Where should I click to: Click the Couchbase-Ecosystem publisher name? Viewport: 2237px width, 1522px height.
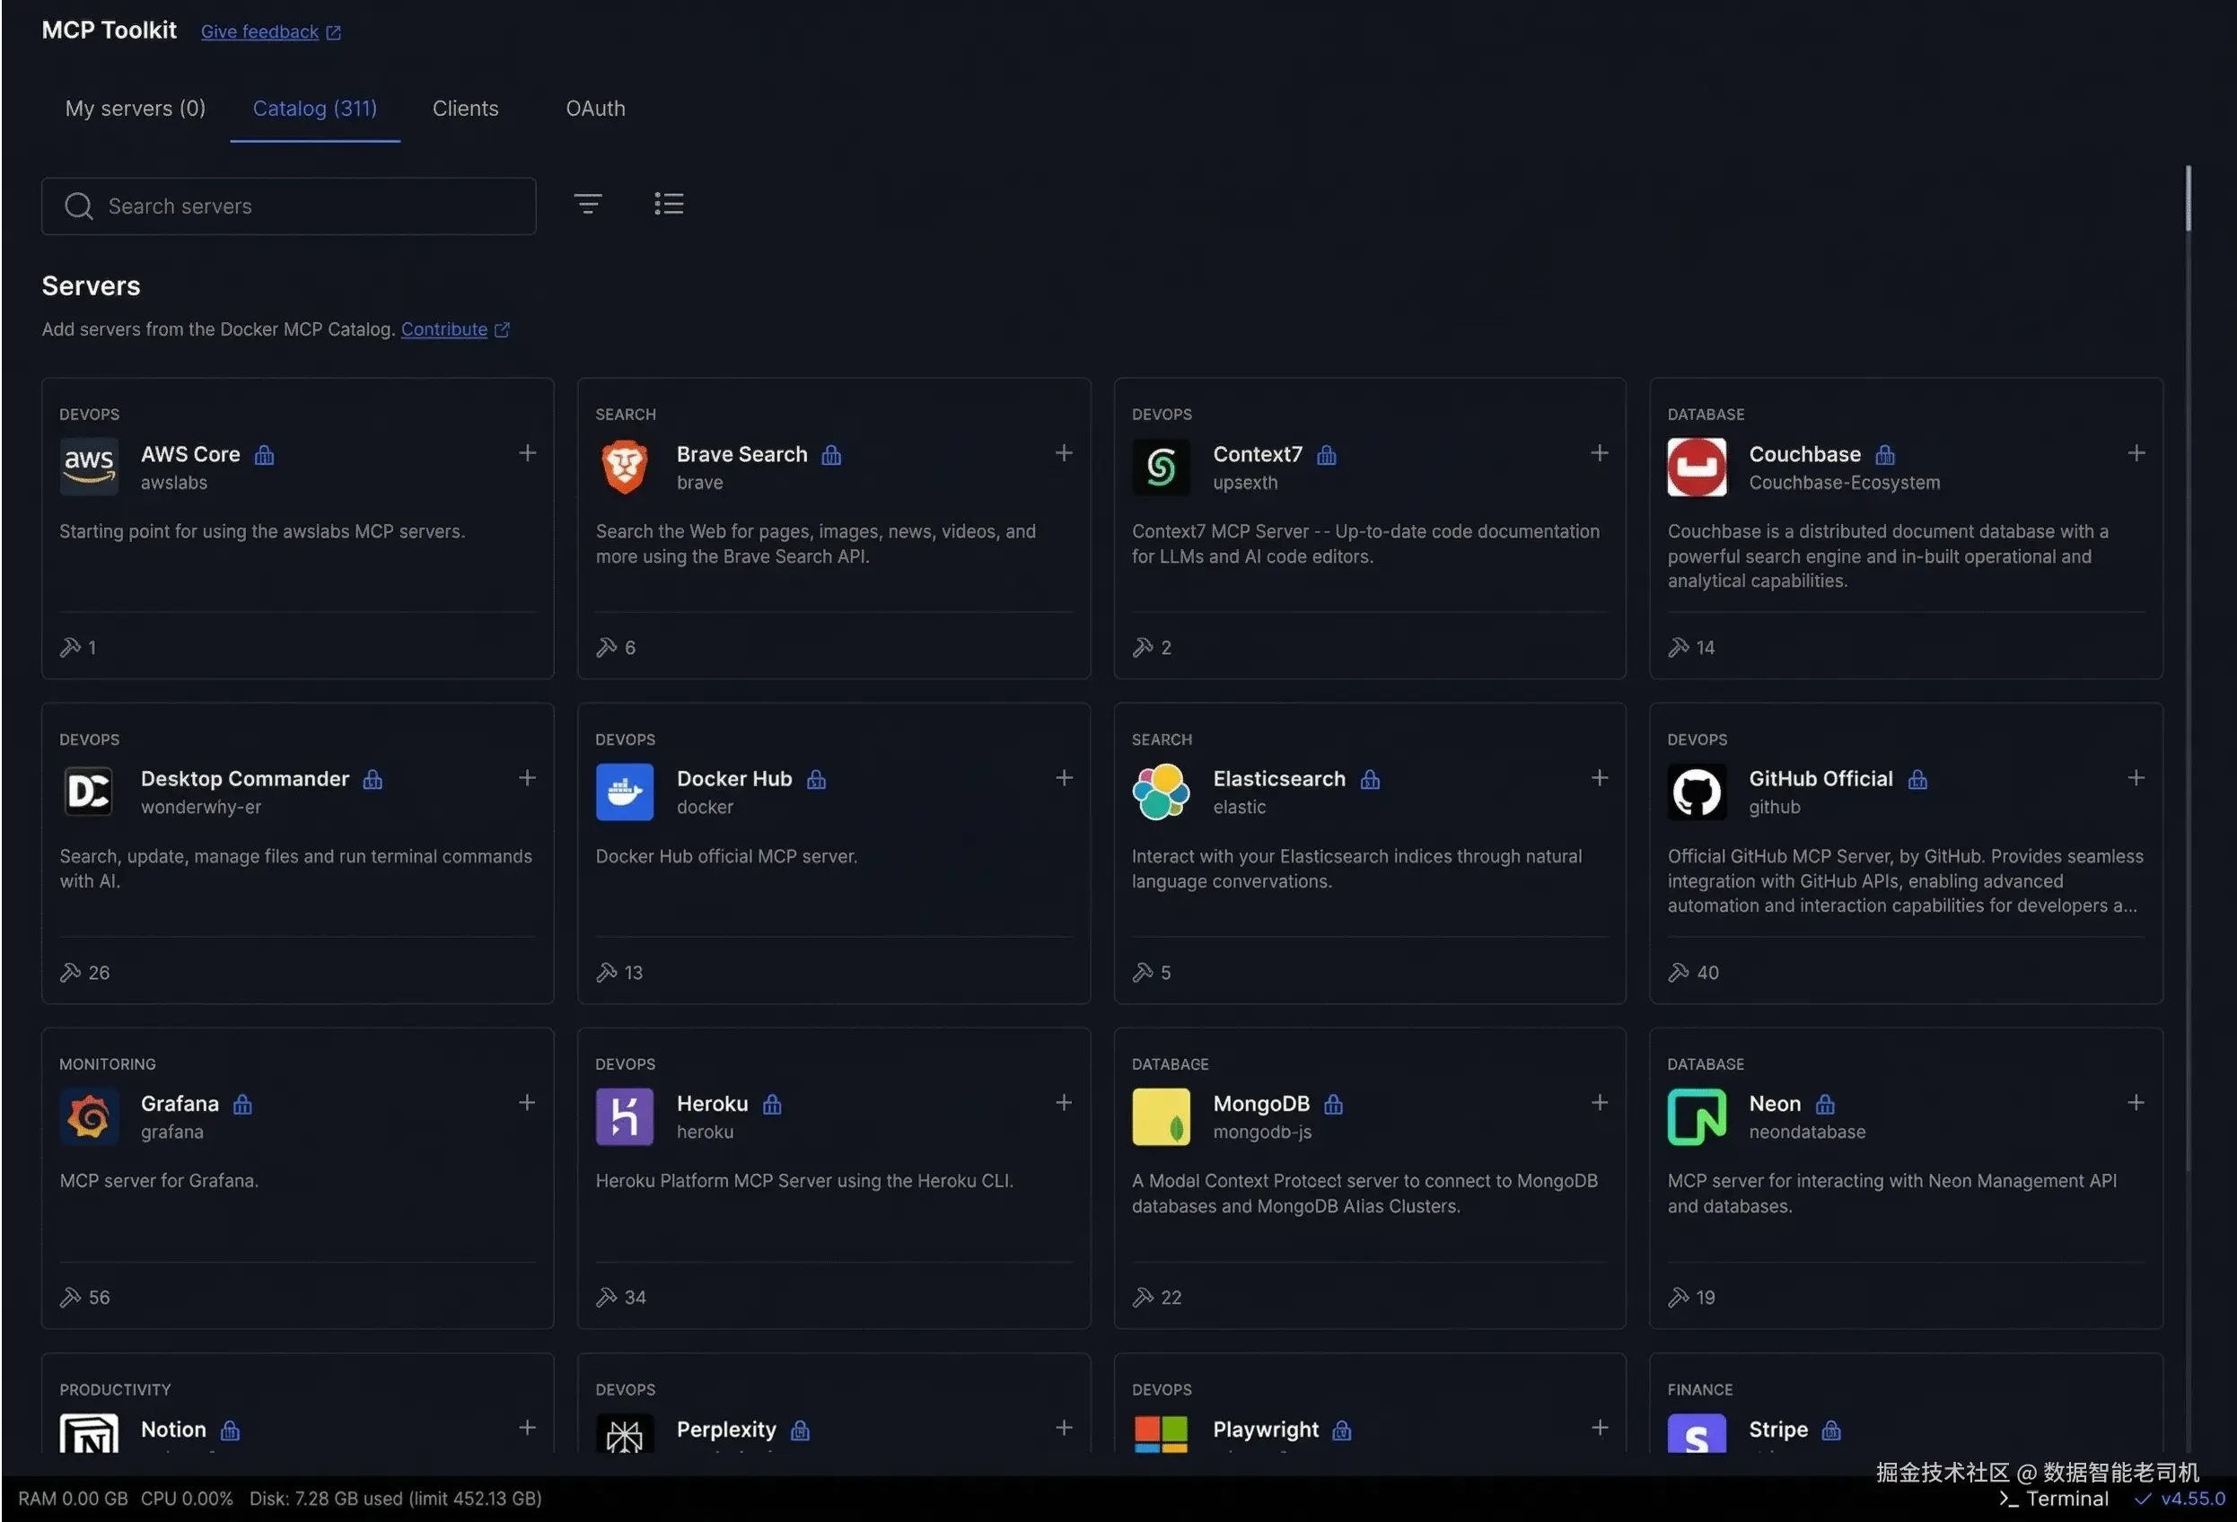pyautogui.click(x=1846, y=483)
